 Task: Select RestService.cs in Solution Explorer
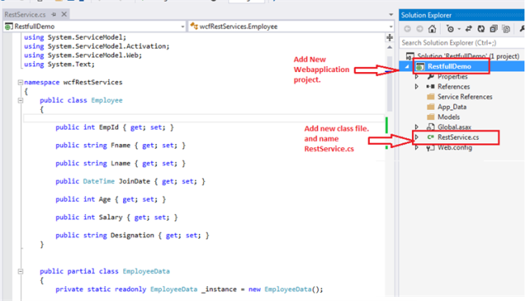pos(458,138)
